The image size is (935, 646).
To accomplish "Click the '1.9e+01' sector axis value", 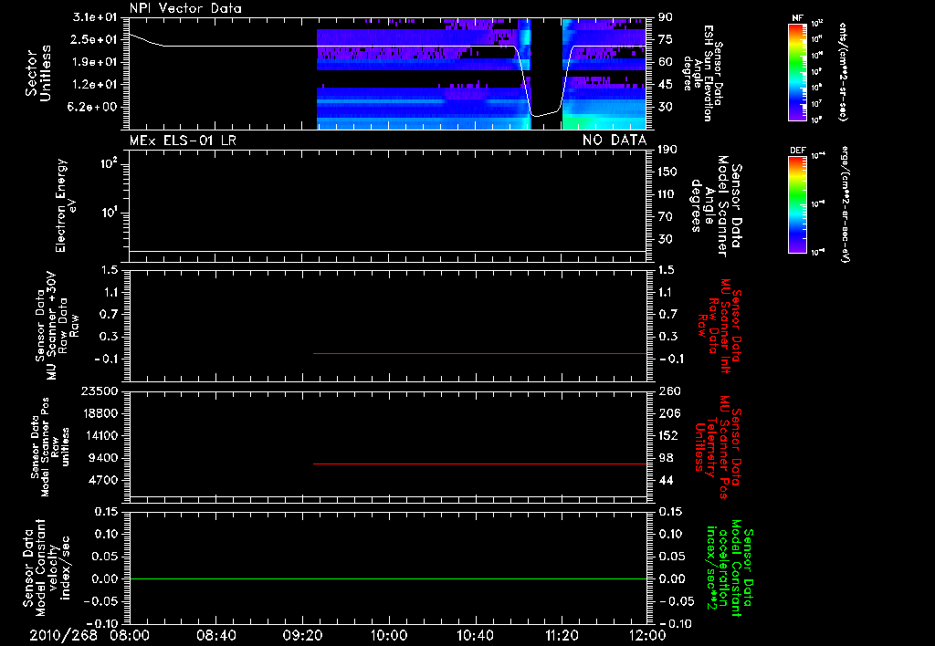I will (x=95, y=62).
